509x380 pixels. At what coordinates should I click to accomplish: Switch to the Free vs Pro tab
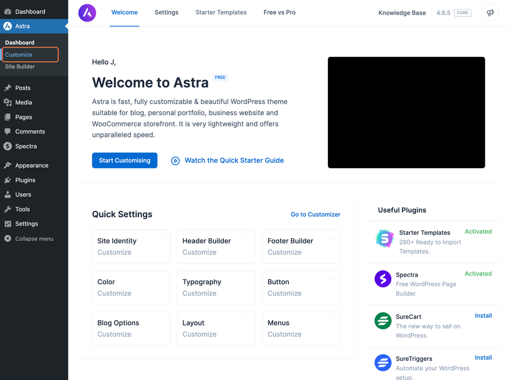(279, 13)
